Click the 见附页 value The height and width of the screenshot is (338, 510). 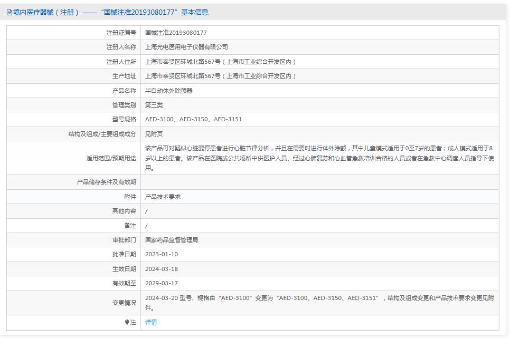pos(154,134)
